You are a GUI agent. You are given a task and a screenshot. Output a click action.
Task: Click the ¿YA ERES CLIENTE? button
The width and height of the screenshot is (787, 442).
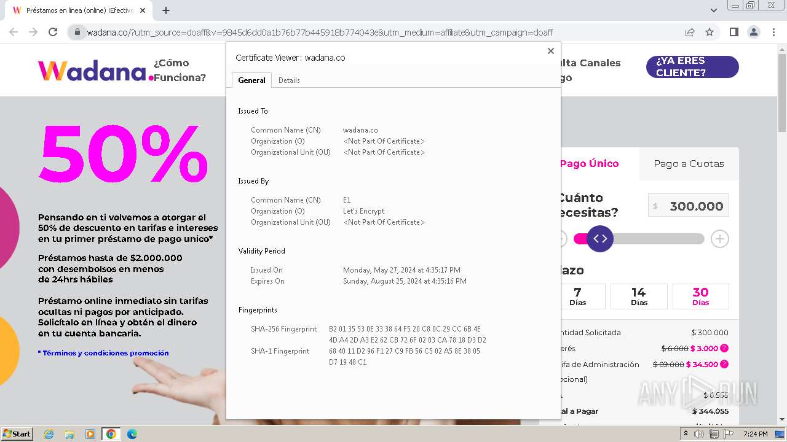pyautogui.click(x=692, y=67)
